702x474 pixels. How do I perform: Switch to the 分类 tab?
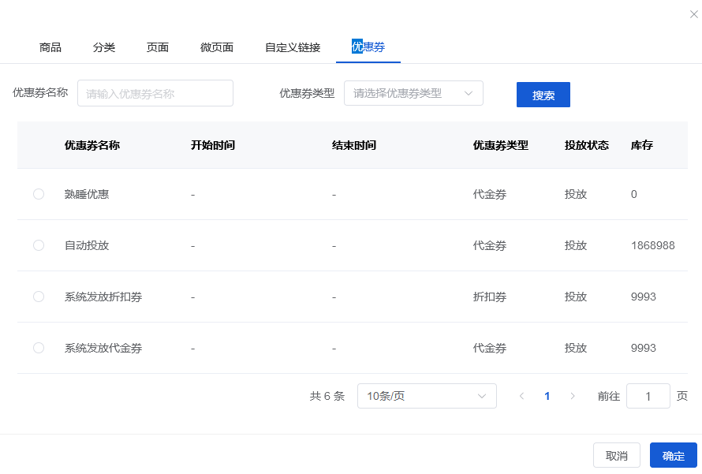coord(104,47)
